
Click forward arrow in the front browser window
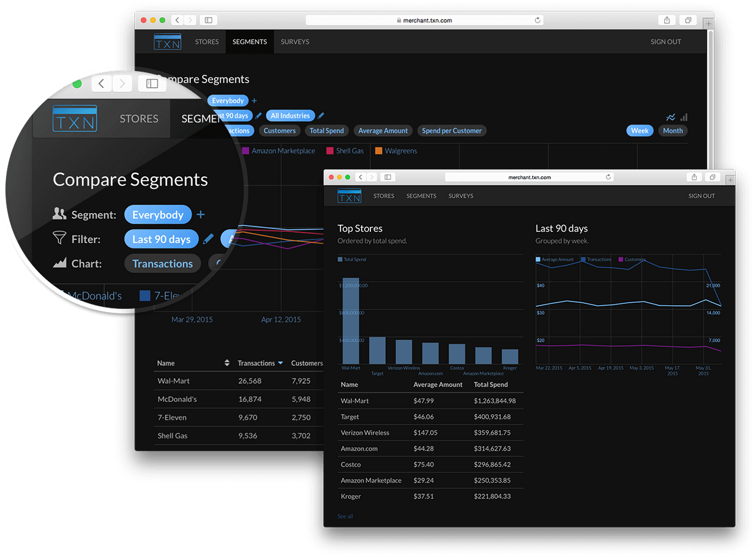[372, 177]
